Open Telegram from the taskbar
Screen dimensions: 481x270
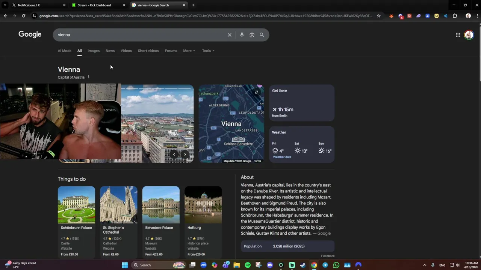tap(325, 265)
